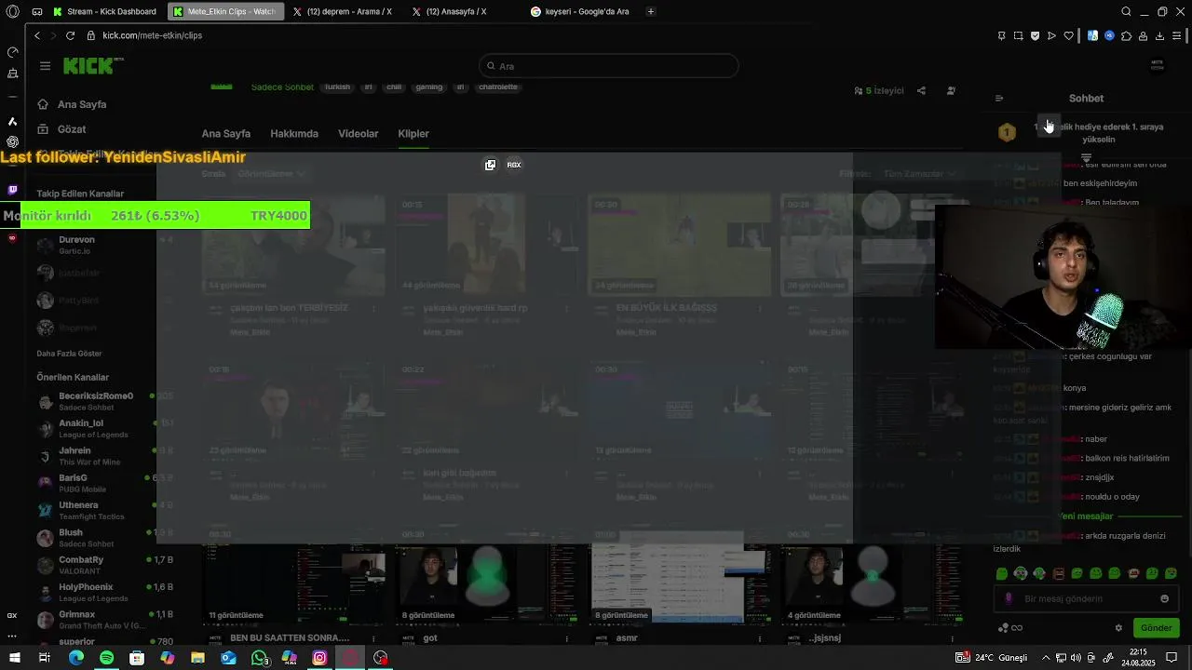Open Uthenera recommended channel
Screen dimensions: 1192x670
pos(104,510)
